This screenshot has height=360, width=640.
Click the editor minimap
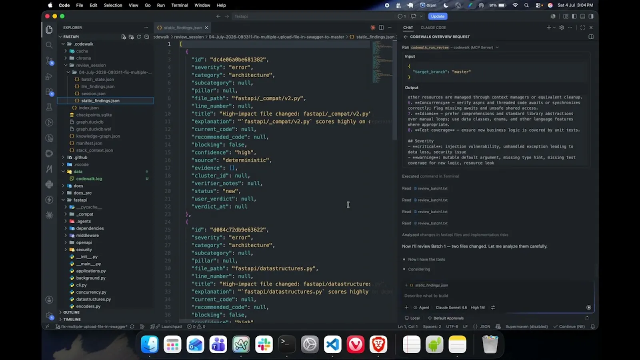click(x=382, y=62)
